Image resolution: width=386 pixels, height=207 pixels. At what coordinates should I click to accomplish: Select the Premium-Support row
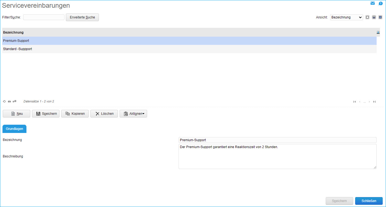click(x=189, y=41)
